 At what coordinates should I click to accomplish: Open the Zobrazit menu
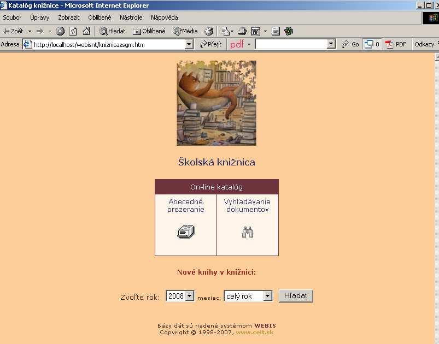point(69,17)
